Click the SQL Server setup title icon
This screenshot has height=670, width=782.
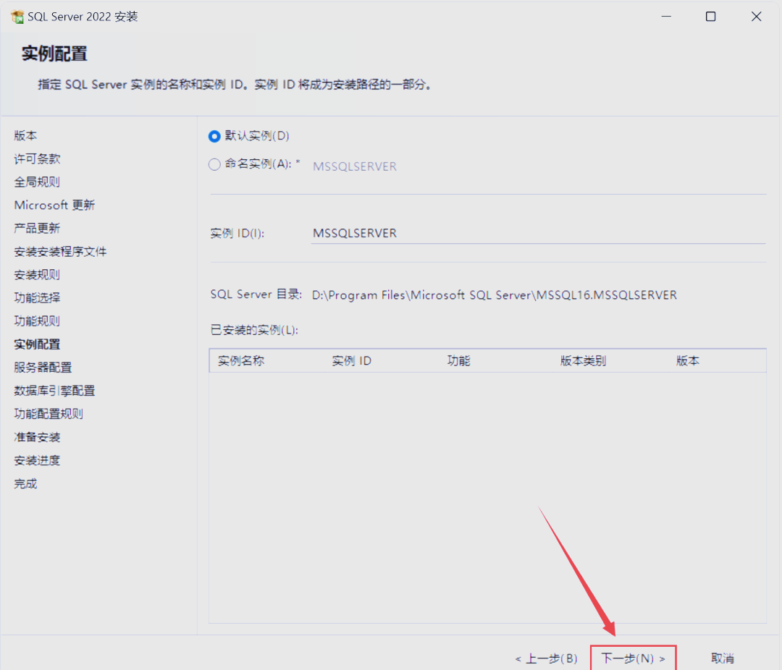(x=17, y=17)
